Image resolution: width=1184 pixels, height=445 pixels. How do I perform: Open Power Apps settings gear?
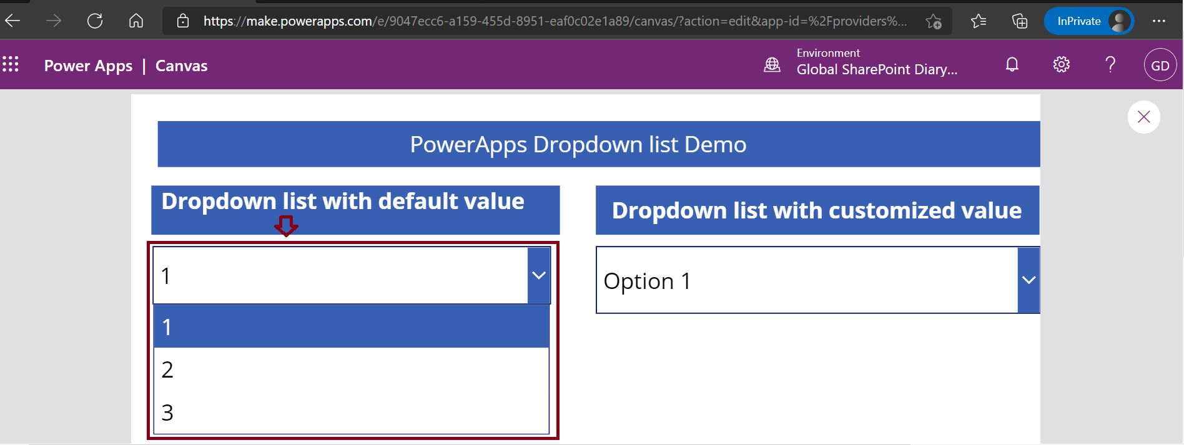pos(1061,64)
